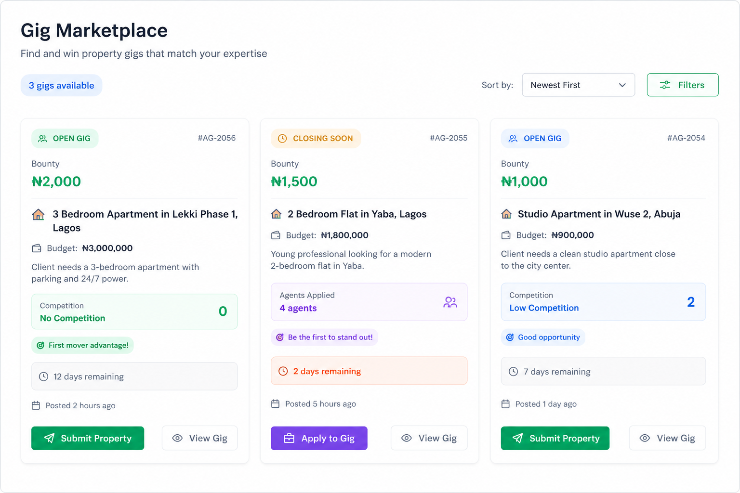Open the Filters panel
This screenshot has width=740, height=493.
pyautogui.click(x=683, y=85)
